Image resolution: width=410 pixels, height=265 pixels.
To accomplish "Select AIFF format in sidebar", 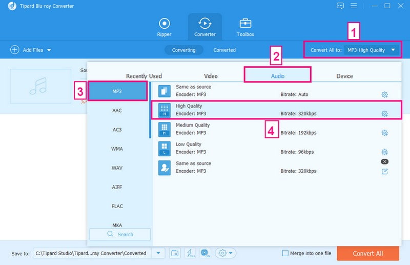I will [117, 187].
